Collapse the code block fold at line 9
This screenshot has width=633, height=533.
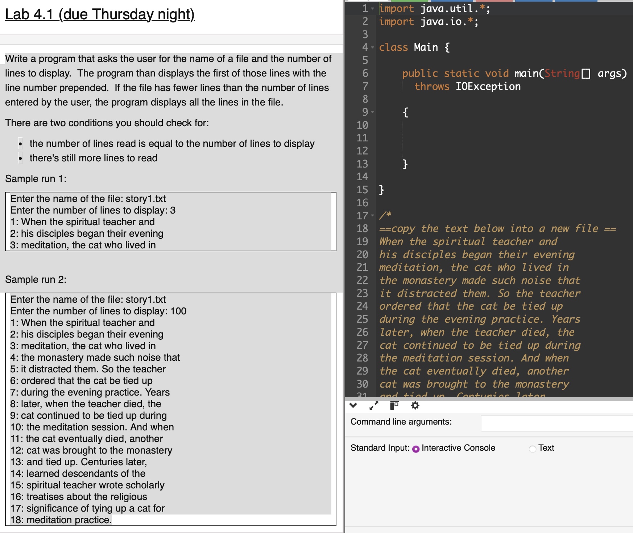[372, 112]
